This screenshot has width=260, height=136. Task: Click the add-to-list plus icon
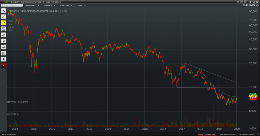pos(250,5)
